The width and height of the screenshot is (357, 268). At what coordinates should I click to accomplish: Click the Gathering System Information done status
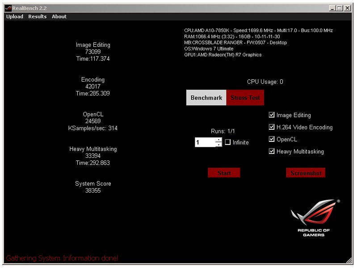62,258
